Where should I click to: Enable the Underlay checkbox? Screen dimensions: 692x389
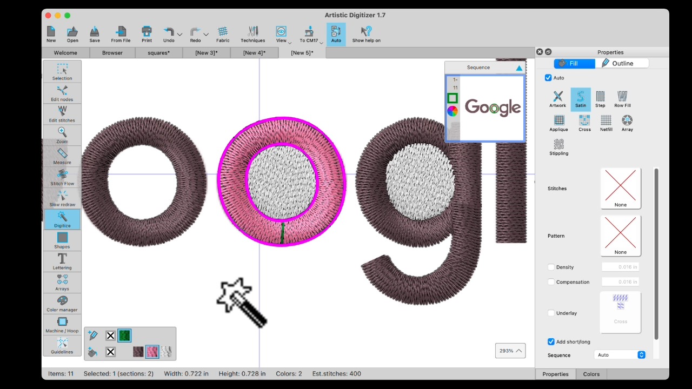(x=551, y=313)
